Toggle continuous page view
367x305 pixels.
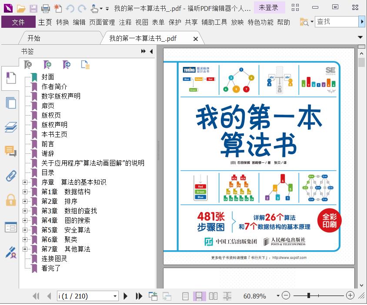pyautogui.click(x=199, y=296)
